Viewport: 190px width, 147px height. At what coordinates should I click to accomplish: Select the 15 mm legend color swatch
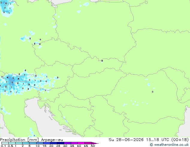point(46,143)
